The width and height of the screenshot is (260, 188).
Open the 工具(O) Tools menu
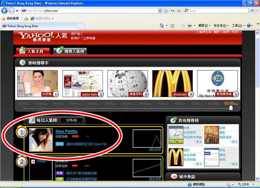tap(238, 26)
